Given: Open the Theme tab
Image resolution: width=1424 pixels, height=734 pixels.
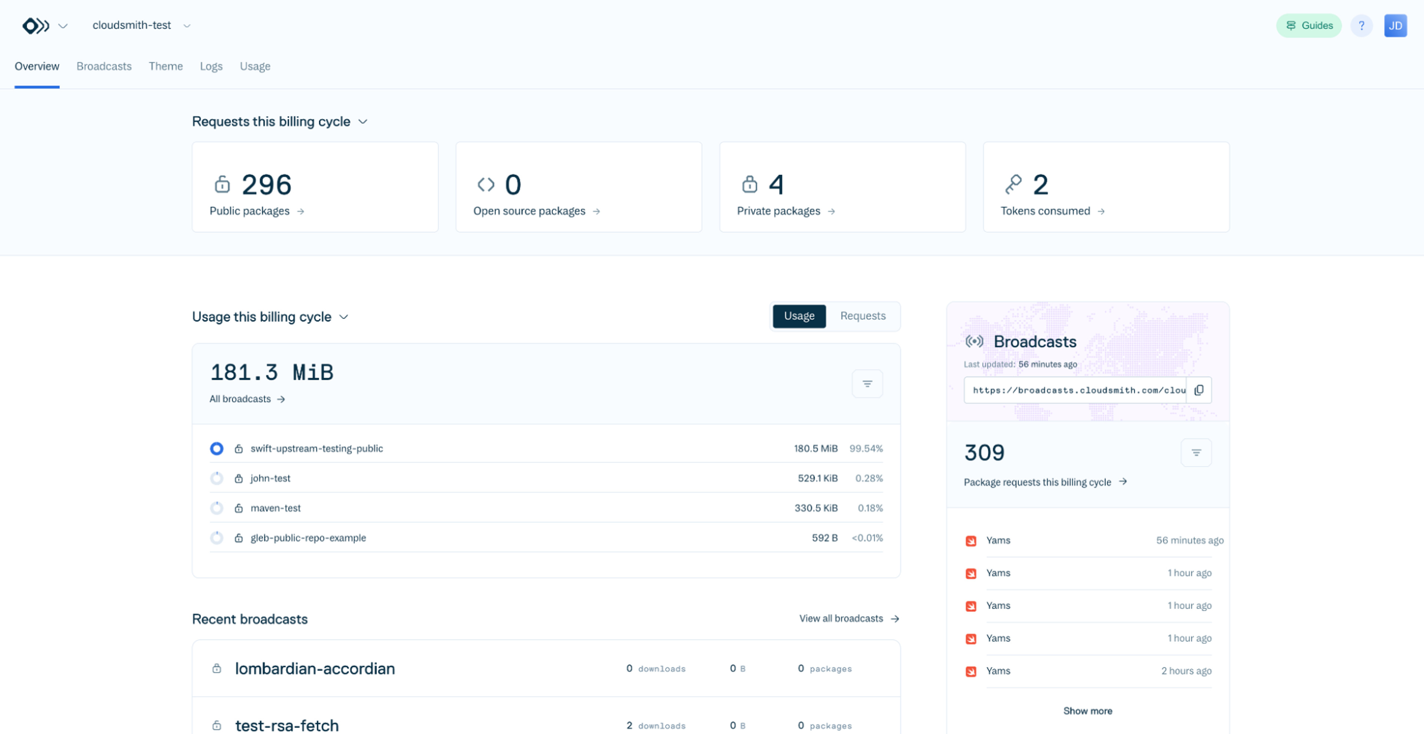Looking at the screenshot, I should coord(166,66).
